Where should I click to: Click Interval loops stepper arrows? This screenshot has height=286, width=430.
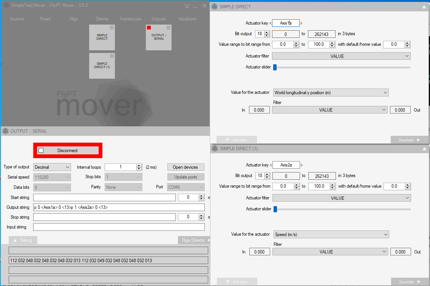pyautogui.click(x=139, y=167)
